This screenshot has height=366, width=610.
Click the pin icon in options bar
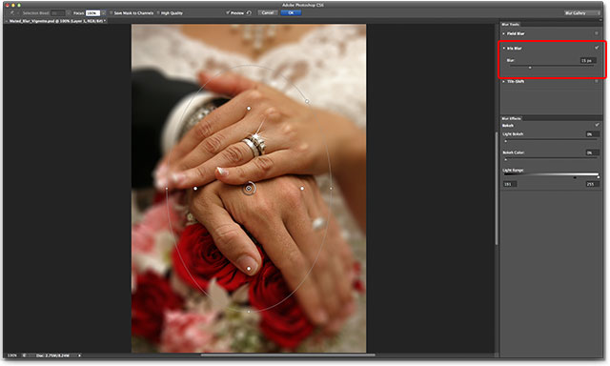[x=11, y=12]
